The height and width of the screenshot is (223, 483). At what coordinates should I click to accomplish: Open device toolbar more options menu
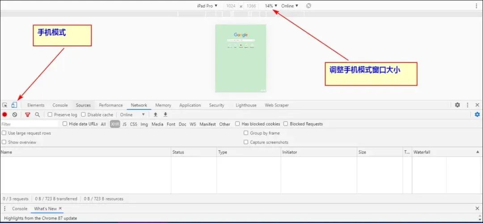(476, 6)
